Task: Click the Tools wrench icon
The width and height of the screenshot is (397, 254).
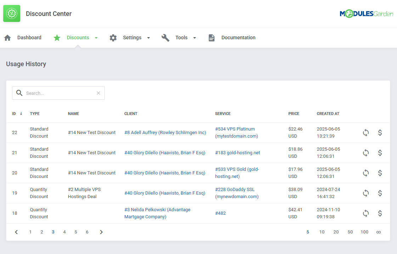Action: pyautogui.click(x=165, y=38)
